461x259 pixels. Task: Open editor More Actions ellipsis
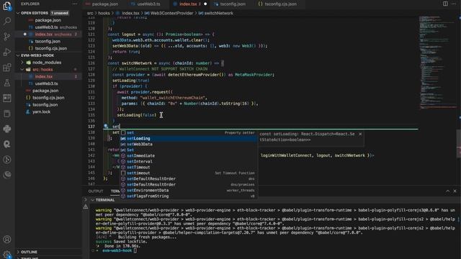[453, 4]
